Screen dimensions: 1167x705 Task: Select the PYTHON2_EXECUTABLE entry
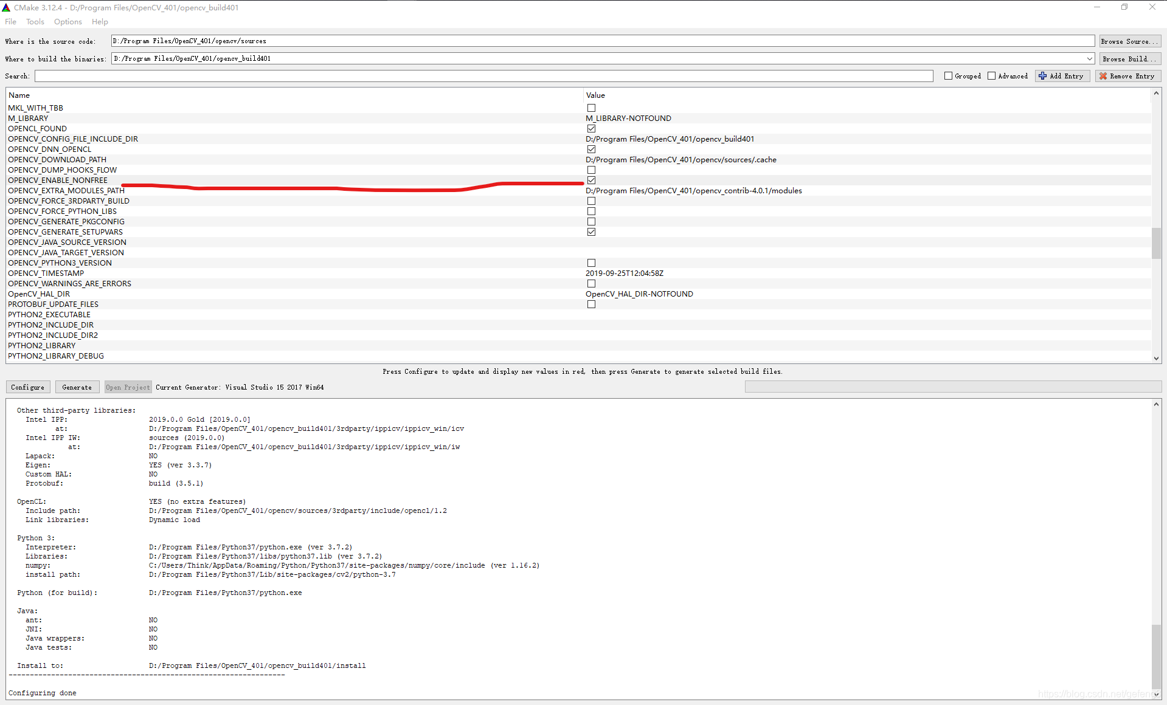pos(49,315)
